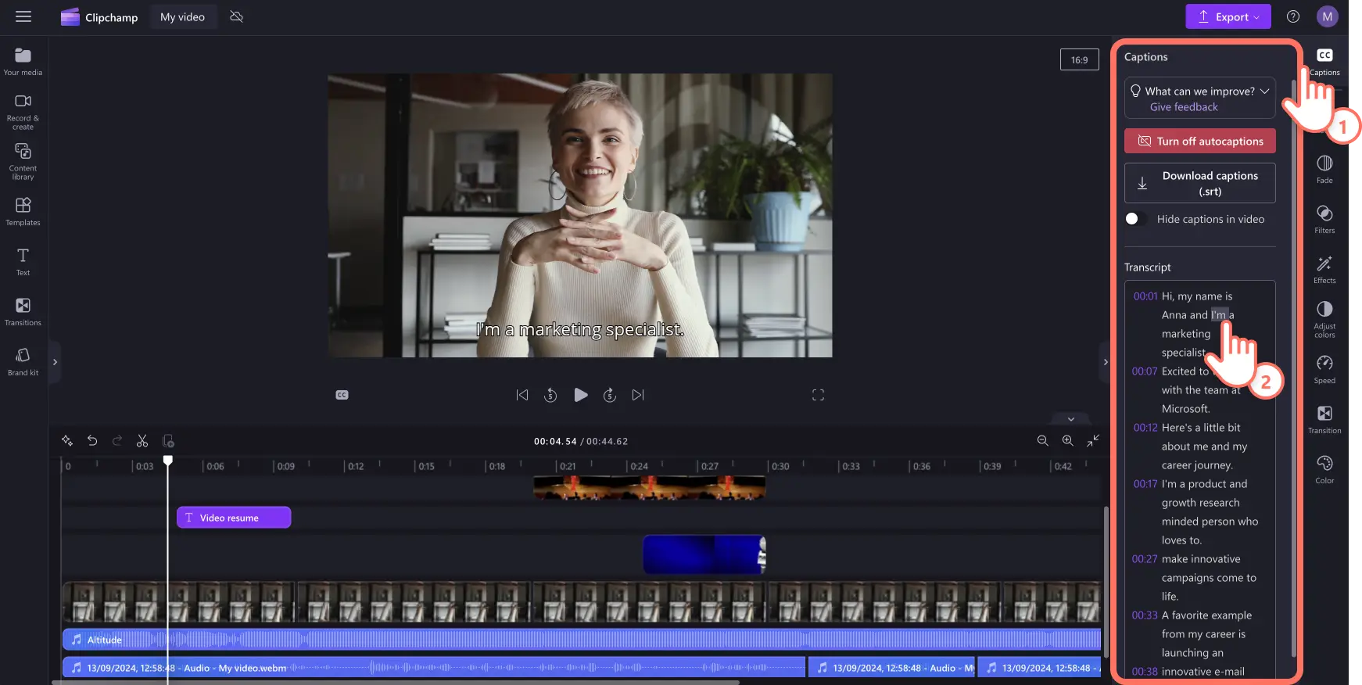Jump to transcript timestamp 00:07
Viewport: 1362px width, 685px height.
(x=1145, y=371)
